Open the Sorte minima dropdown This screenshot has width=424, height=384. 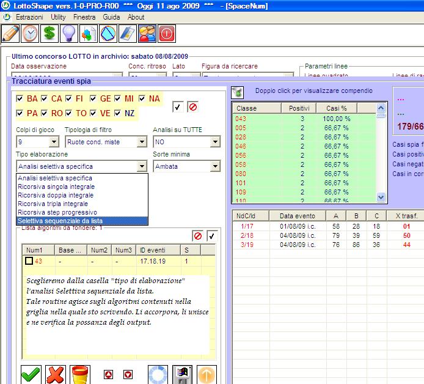click(x=215, y=166)
